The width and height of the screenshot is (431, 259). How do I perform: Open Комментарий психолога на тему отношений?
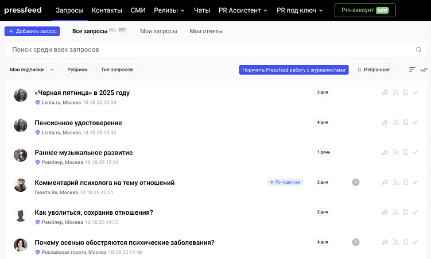tap(104, 183)
